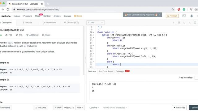The image size is (198, 111).
Task: Open the Problems list button at bottom
Action: click(5, 108)
